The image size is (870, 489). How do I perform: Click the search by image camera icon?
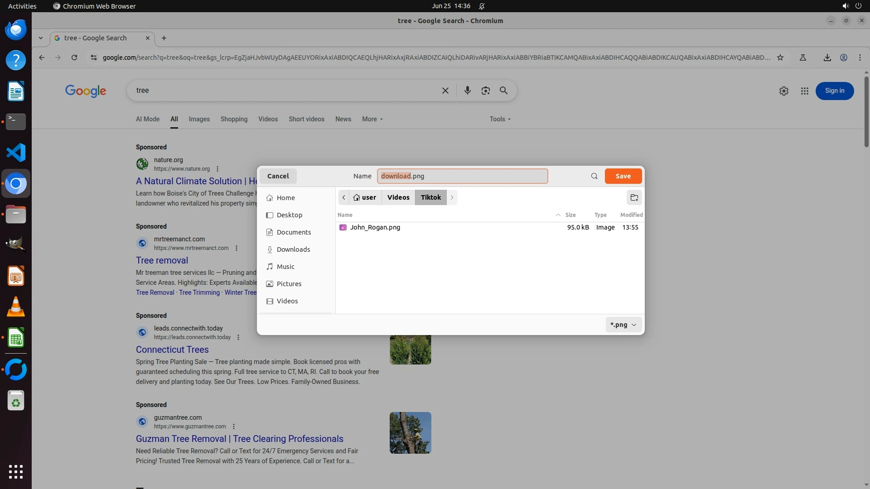(x=485, y=91)
